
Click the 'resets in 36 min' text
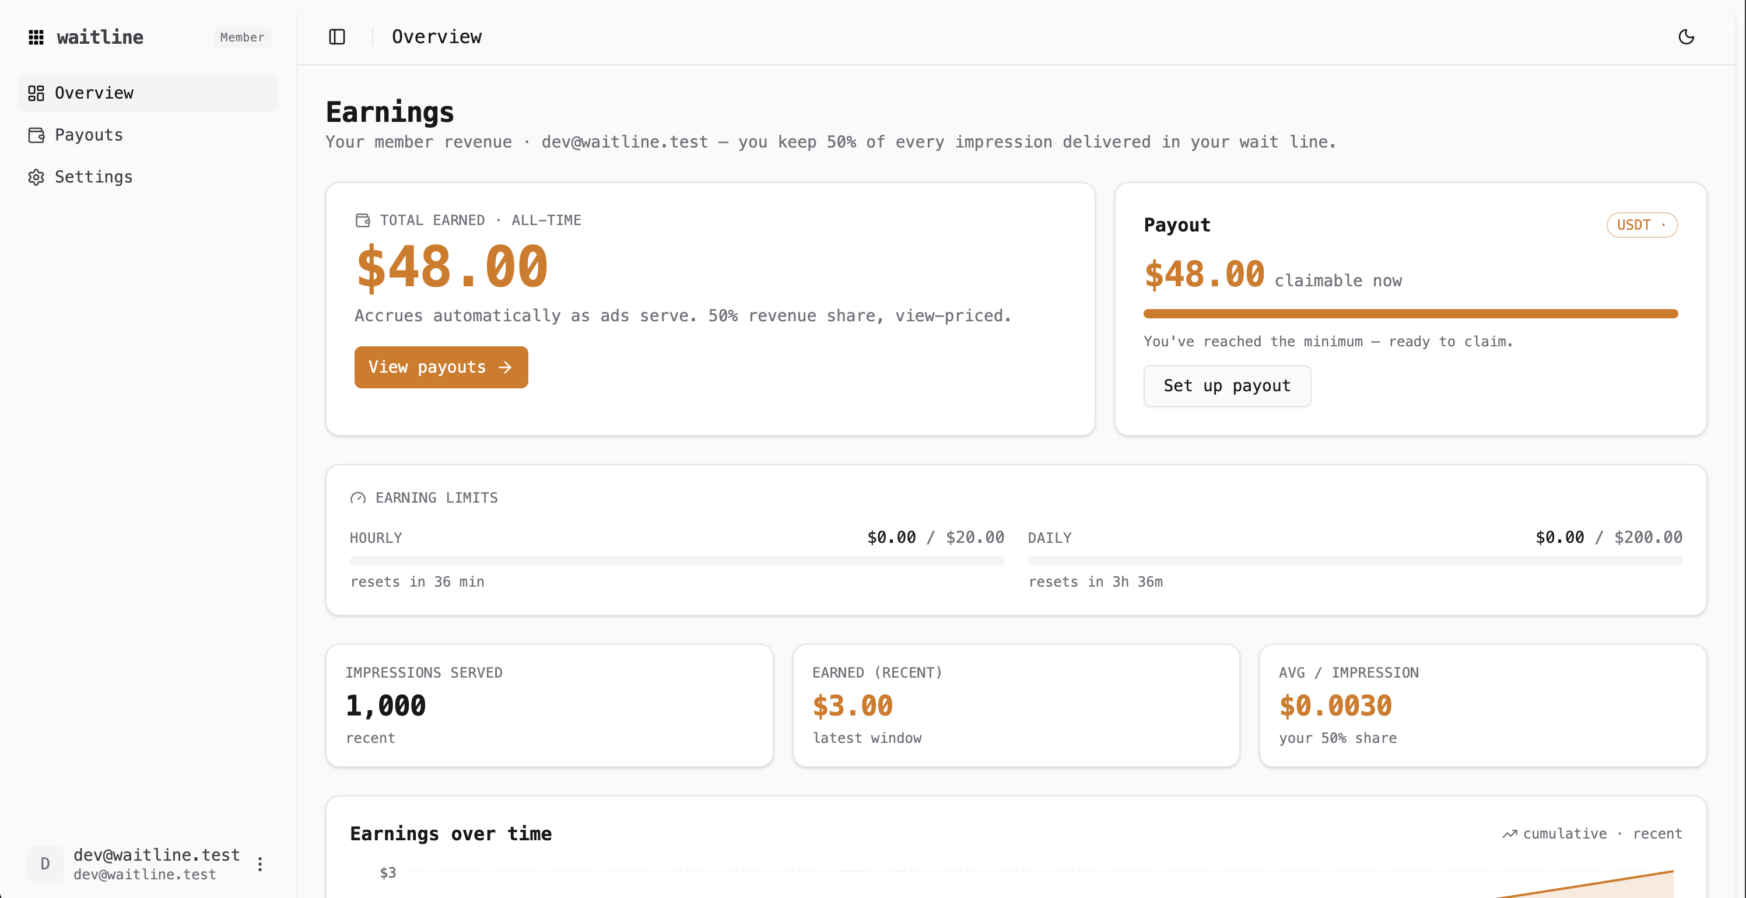click(418, 581)
